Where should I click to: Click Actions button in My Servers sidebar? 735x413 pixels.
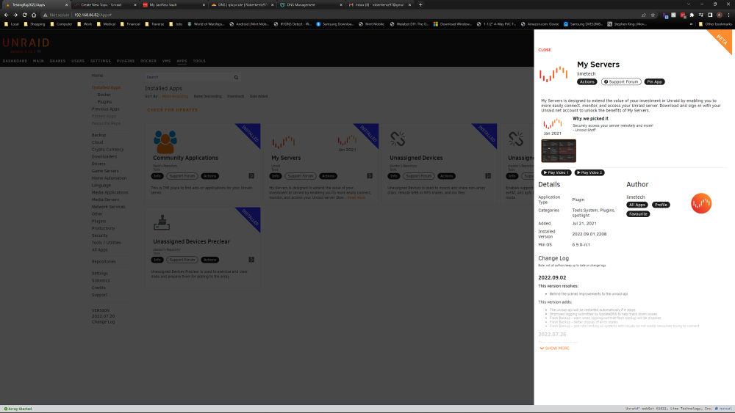pos(587,82)
